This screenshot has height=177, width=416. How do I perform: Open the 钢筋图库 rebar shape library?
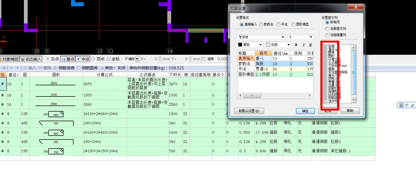click(x=87, y=68)
